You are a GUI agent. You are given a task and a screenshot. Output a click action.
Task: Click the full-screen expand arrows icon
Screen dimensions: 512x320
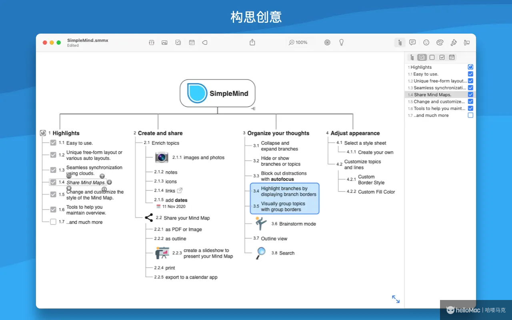pos(396,299)
